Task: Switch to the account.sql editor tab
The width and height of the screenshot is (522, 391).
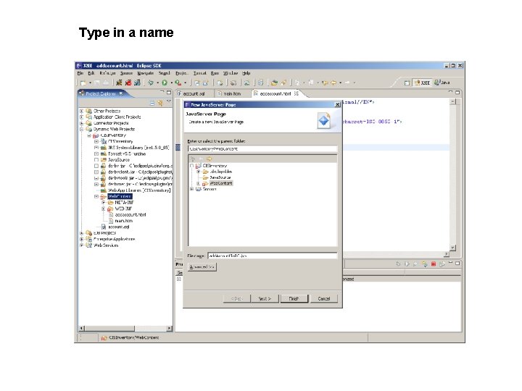Action: (194, 93)
